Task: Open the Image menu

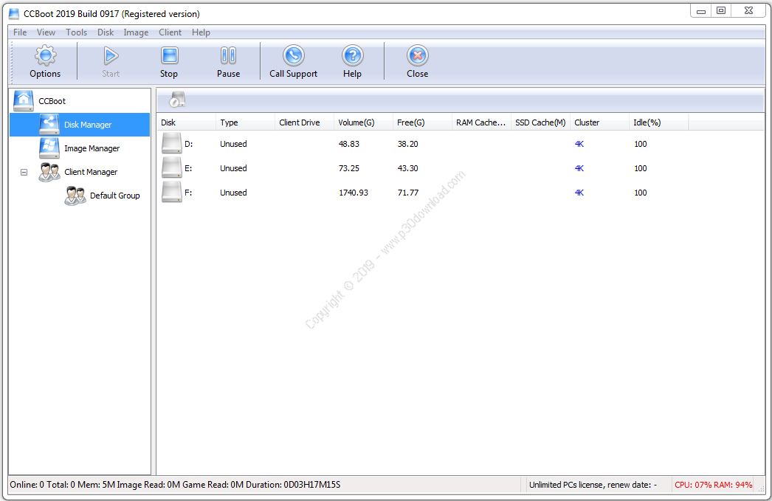Action: [136, 32]
